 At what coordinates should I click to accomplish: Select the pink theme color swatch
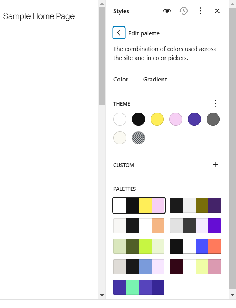tap(176, 119)
